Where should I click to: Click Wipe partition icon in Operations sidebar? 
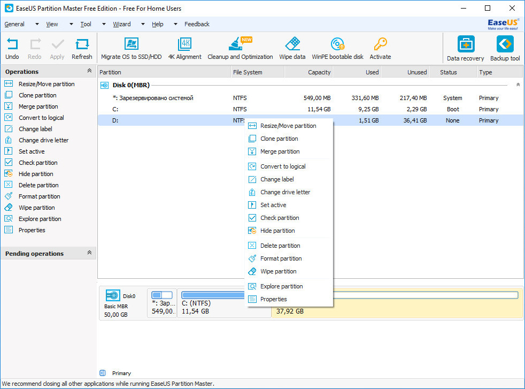9,208
